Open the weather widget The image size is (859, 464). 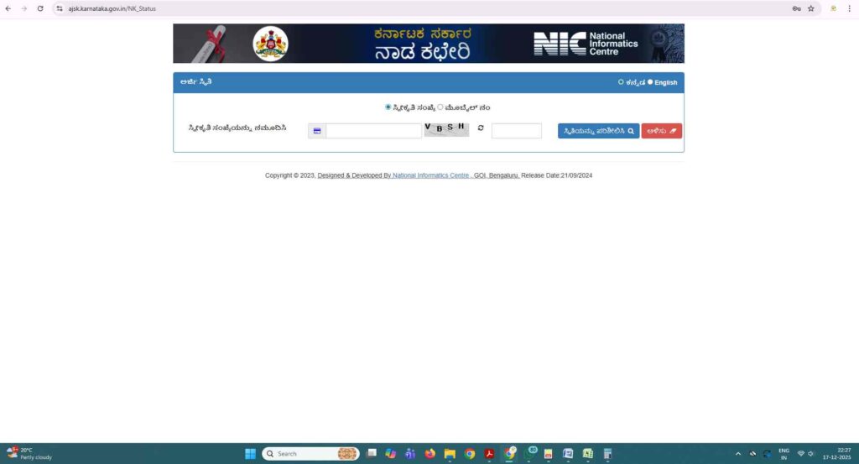tap(29, 454)
